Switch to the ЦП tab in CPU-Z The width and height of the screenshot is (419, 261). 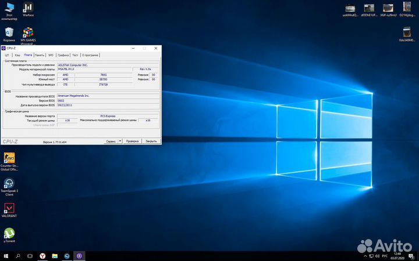(x=7, y=55)
